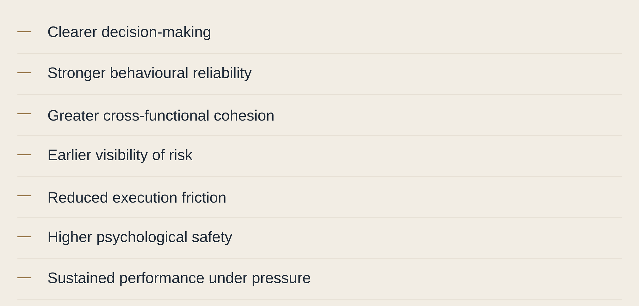Select Sustained performance under pressure text
This screenshot has height=306, width=639.
[179, 278]
